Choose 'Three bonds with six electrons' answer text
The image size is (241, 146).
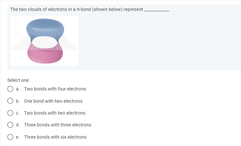tap(55, 137)
